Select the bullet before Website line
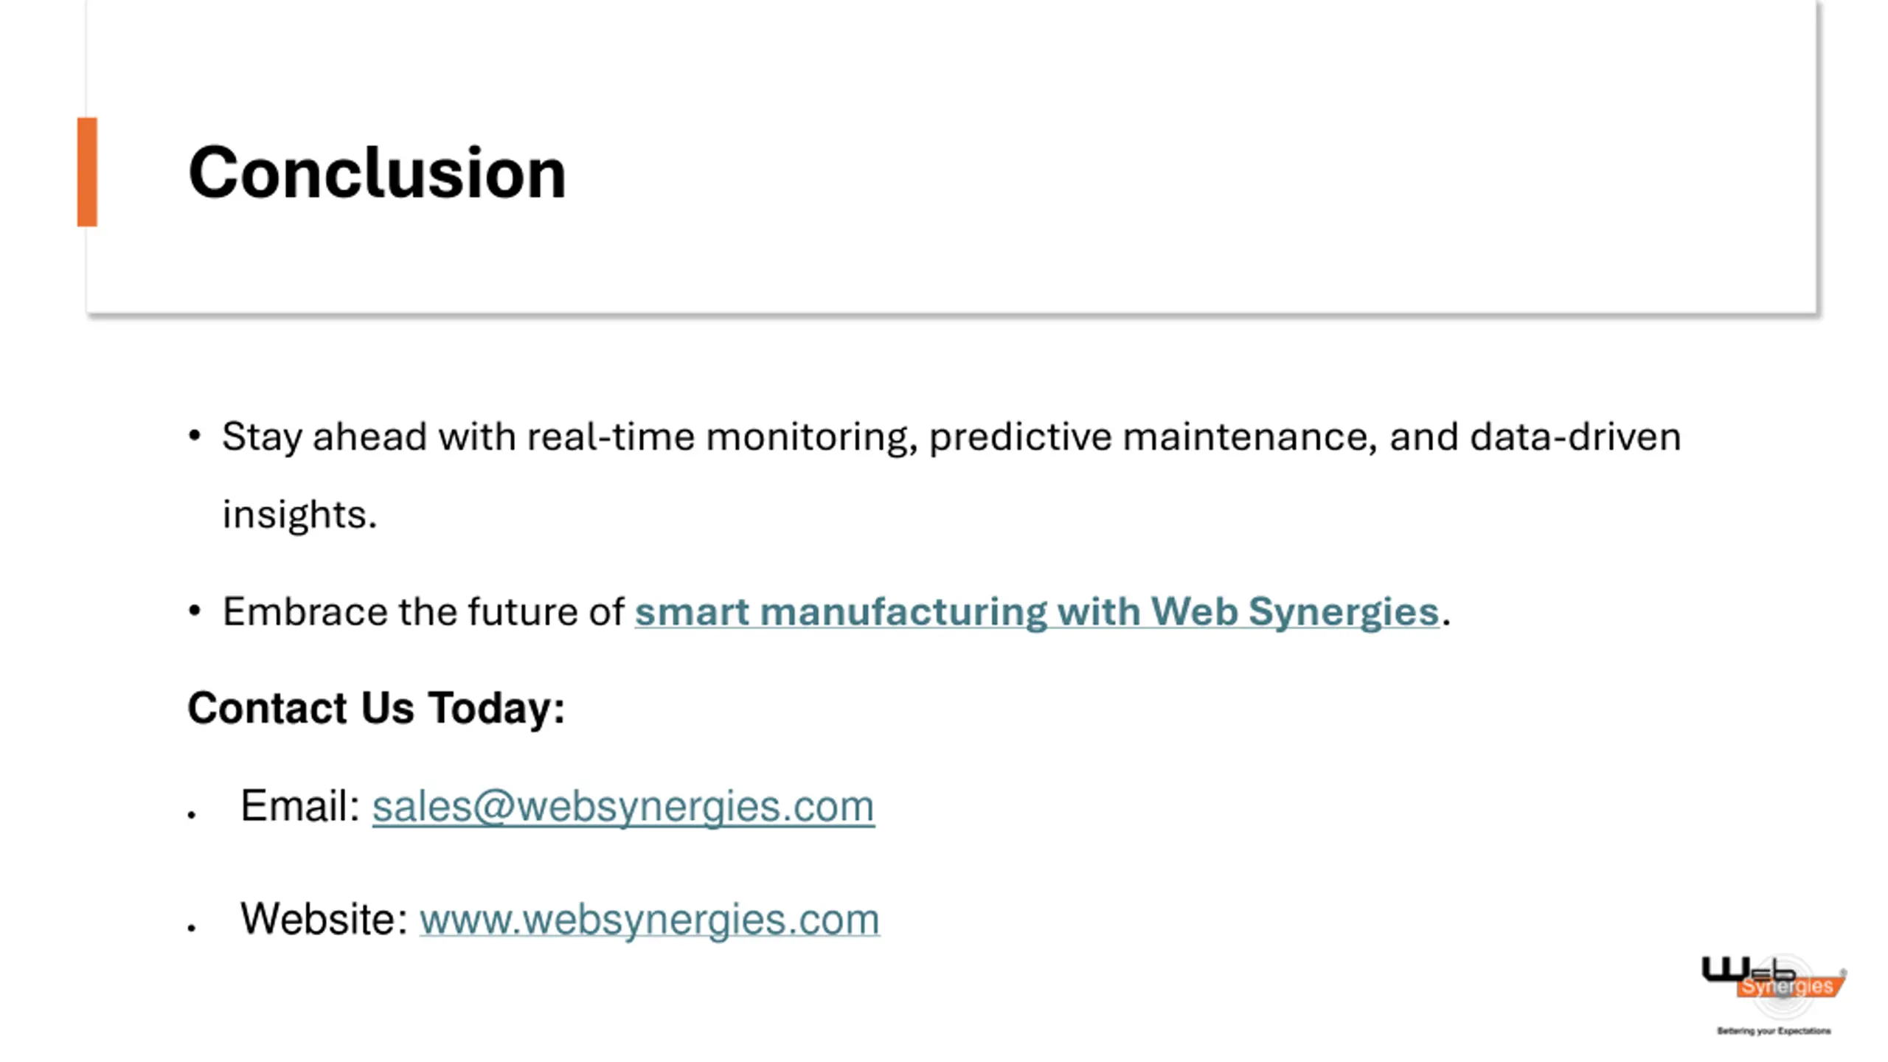 tap(192, 929)
